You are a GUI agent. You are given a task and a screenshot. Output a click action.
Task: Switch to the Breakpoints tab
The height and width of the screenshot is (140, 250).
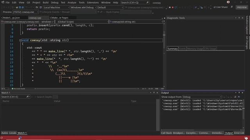(179, 133)
